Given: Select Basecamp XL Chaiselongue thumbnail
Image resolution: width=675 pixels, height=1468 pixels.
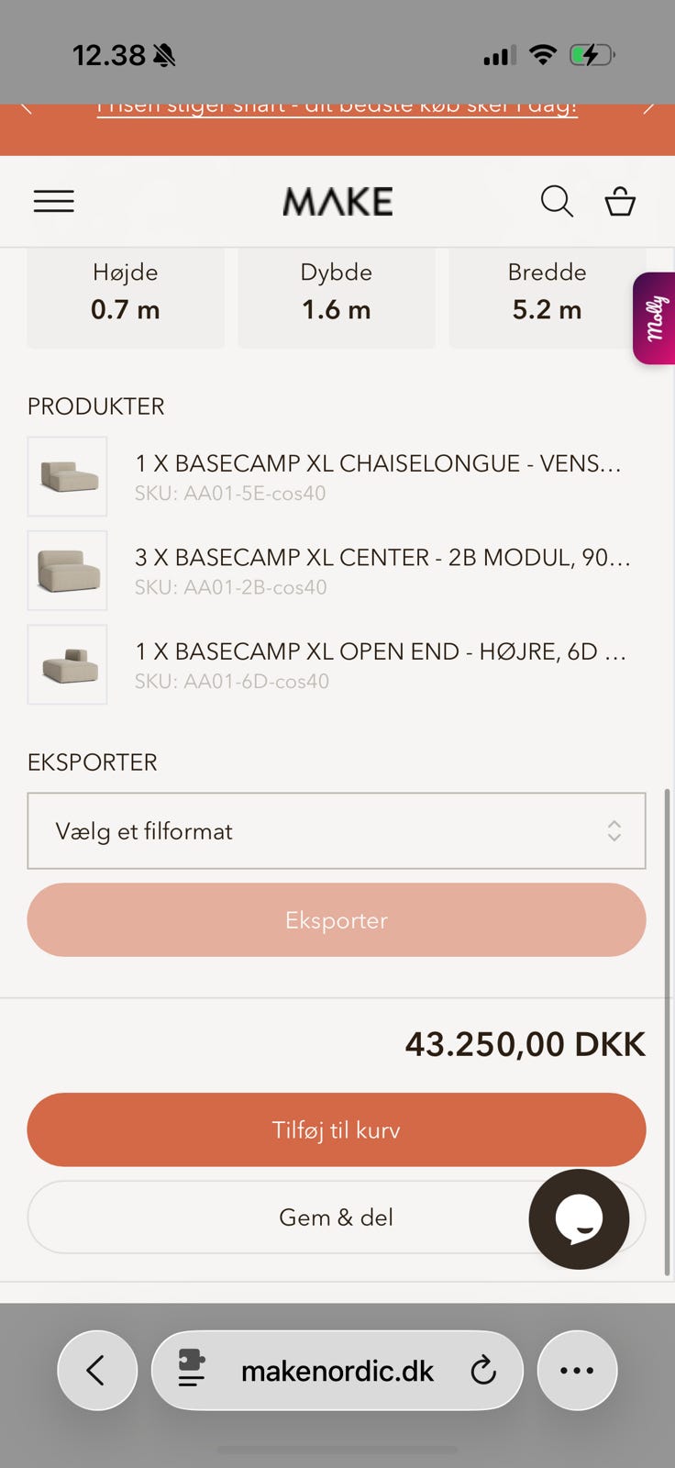Looking at the screenshot, I should (67, 476).
